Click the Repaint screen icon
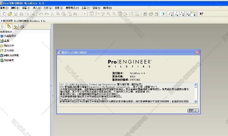This screenshot has width=228, height=136. (x=92, y=14)
